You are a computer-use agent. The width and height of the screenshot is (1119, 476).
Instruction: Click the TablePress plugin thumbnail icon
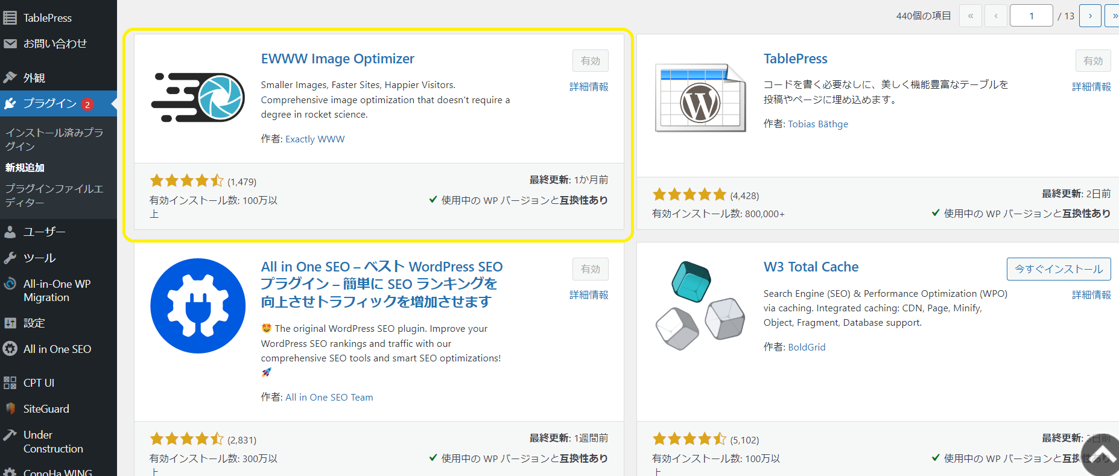700,98
